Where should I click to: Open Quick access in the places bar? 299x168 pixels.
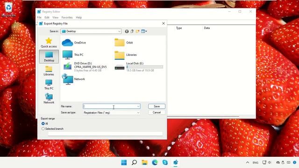(49, 42)
